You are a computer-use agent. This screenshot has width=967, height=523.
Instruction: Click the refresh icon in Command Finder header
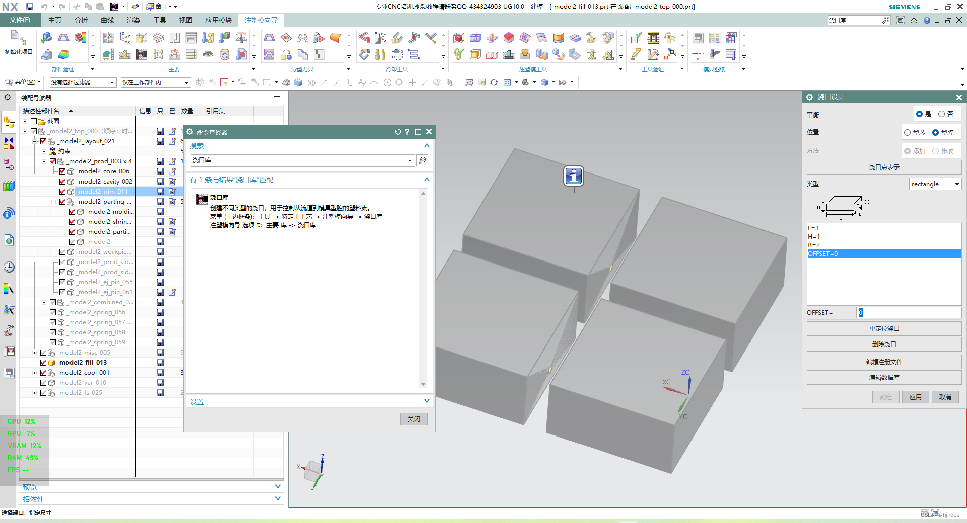pyautogui.click(x=398, y=132)
